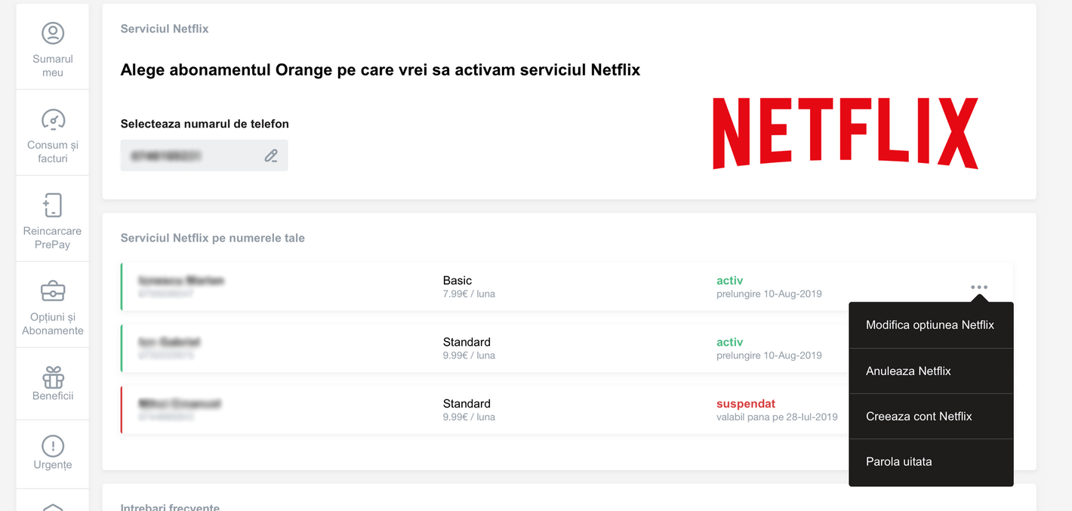Click Selecteaza numarul de telefon label
1072x511 pixels.
coord(205,124)
